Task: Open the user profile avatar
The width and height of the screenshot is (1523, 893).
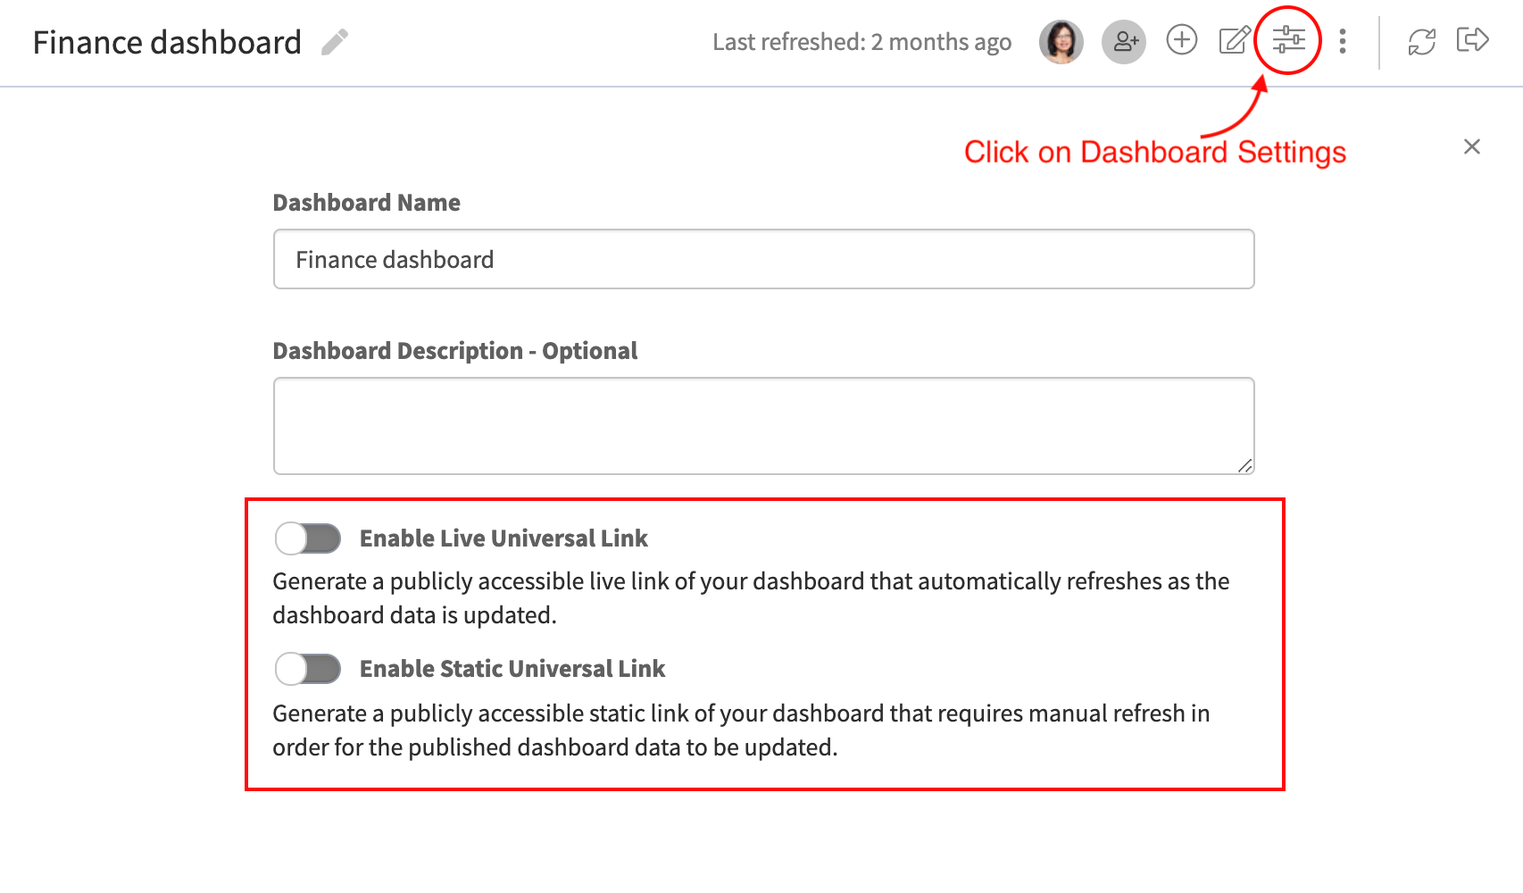Action: pos(1061,42)
